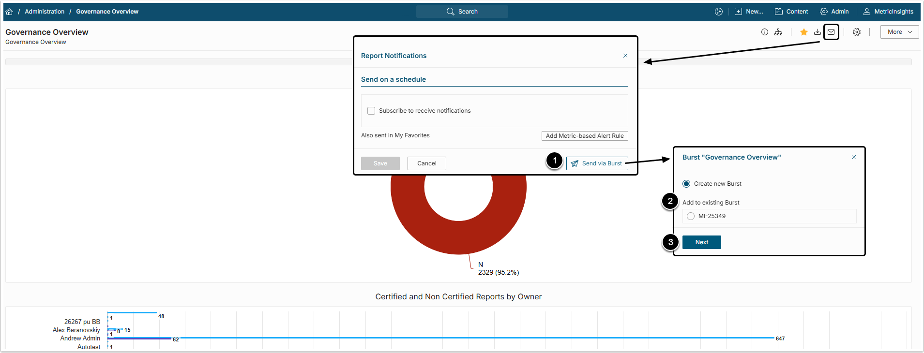Screen dimensions: 924x353
Task: Click the report info icon
Action: tap(765, 32)
